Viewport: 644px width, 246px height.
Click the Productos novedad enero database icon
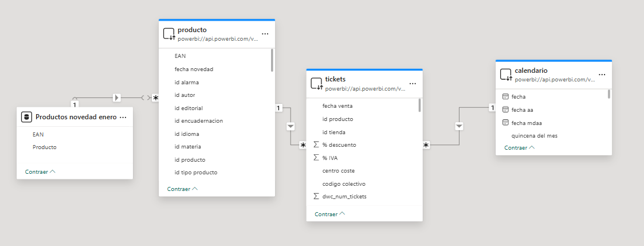point(27,117)
